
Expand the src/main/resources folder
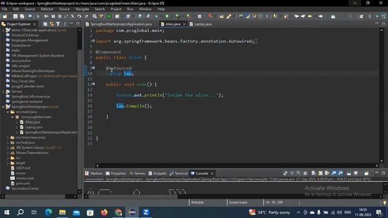(x=8, y=137)
